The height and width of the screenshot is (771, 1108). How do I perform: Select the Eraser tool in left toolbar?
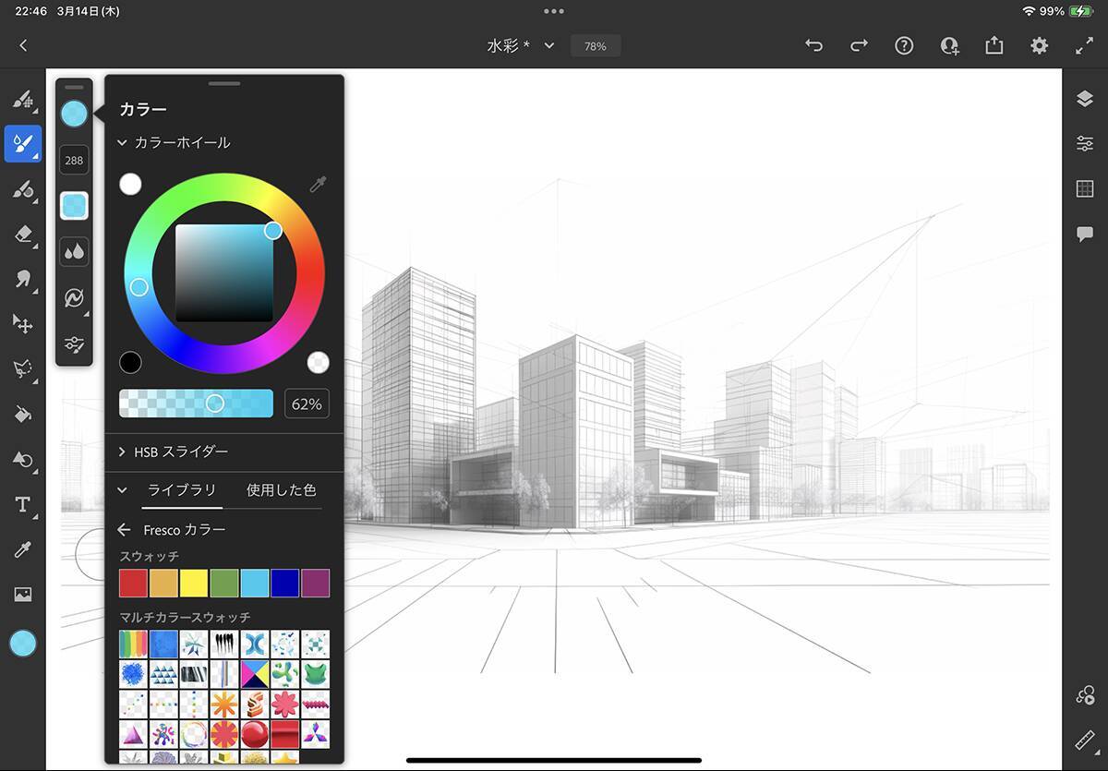pyautogui.click(x=23, y=235)
